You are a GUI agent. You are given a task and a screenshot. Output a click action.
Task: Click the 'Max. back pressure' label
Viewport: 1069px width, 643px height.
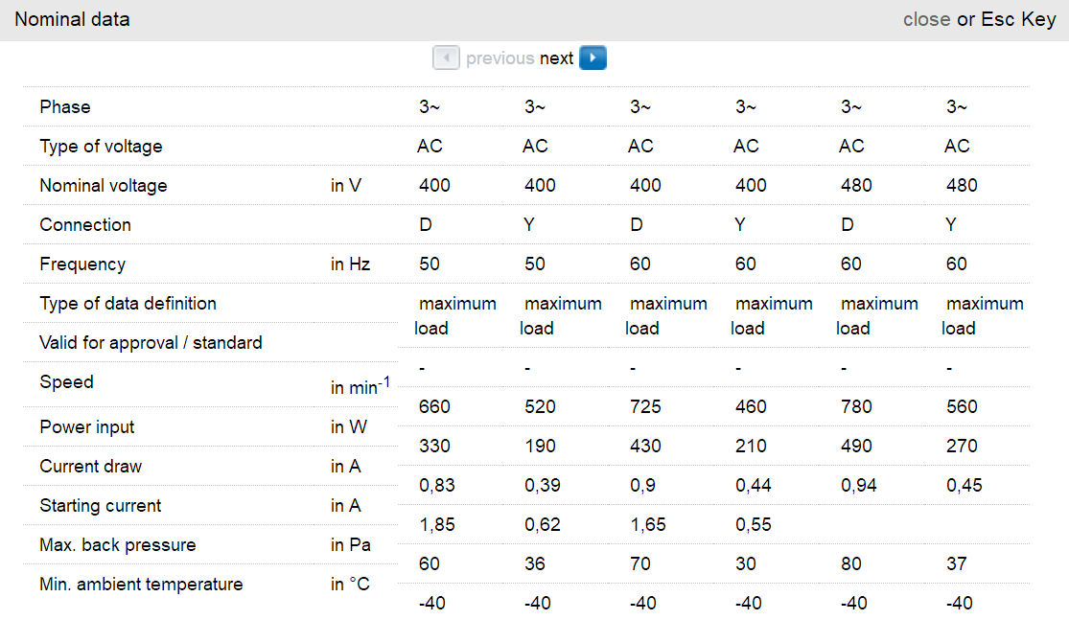(x=117, y=545)
